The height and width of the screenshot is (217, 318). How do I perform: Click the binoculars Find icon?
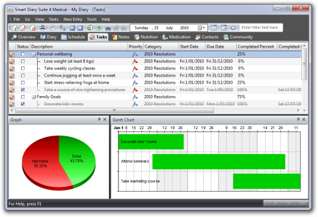108,28
